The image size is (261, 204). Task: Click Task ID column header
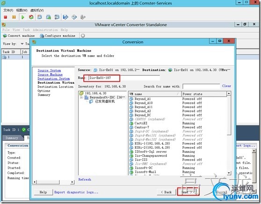tap(11, 52)
